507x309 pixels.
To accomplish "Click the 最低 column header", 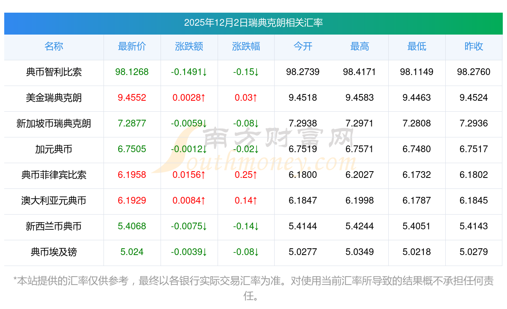I will pos(417,46).
